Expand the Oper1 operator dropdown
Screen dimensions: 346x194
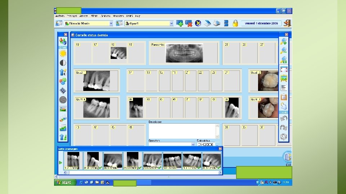[x=172, y=23]
